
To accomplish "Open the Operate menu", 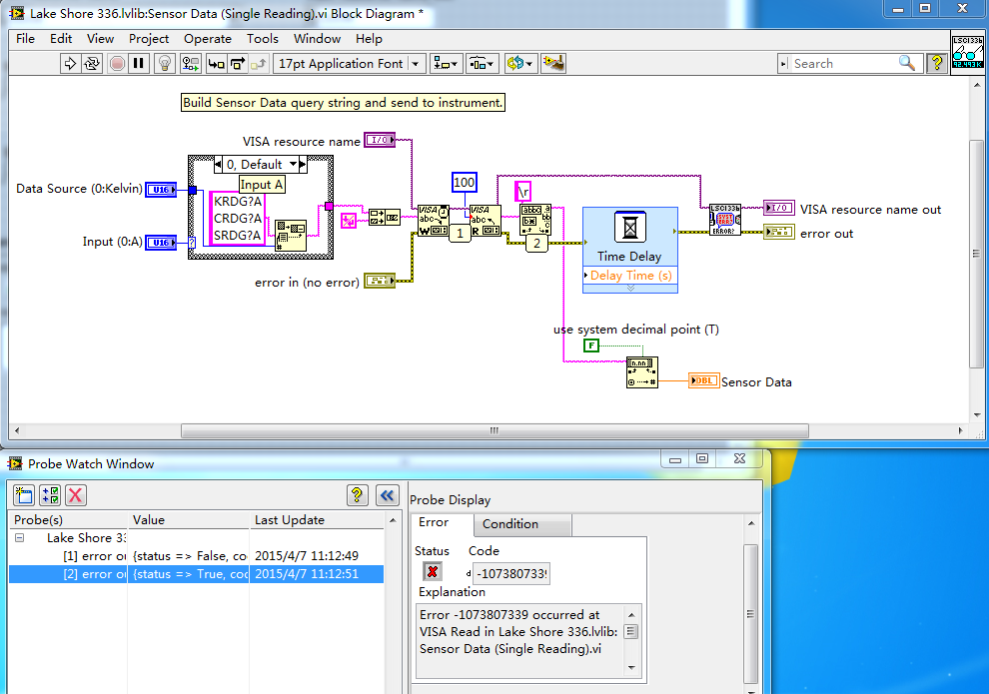I will click(x=208, y=39).
